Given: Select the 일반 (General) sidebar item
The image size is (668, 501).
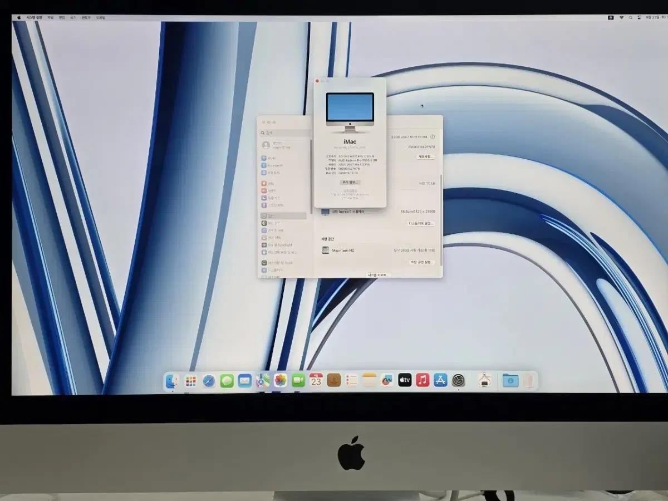Looking at the screenshot, I should pos(276,215).
